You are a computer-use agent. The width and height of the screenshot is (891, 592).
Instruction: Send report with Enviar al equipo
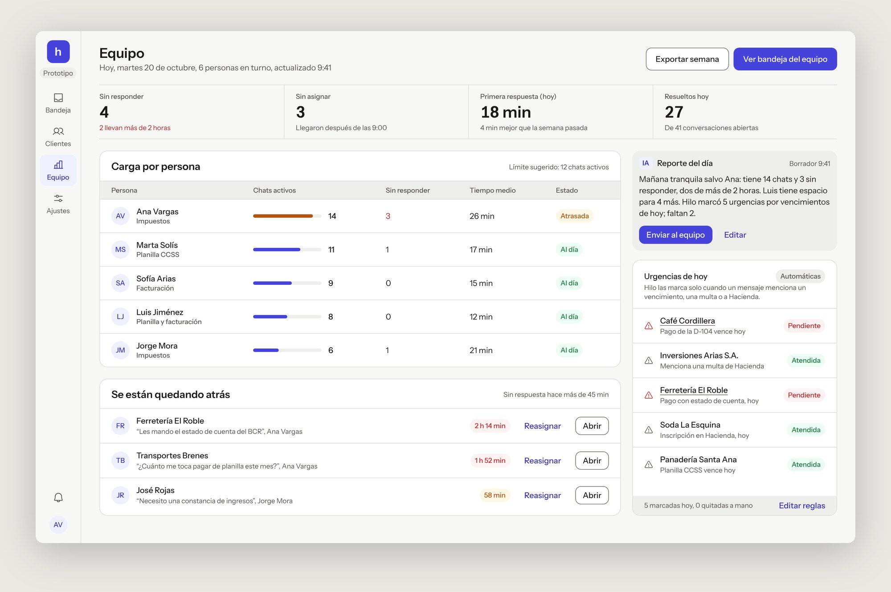point(675,235)
